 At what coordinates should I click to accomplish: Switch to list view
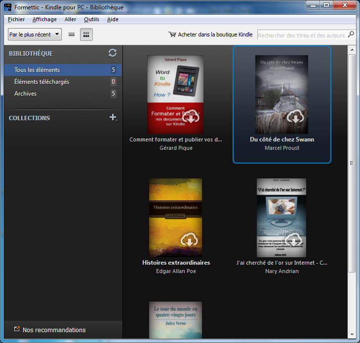(72, 34)
